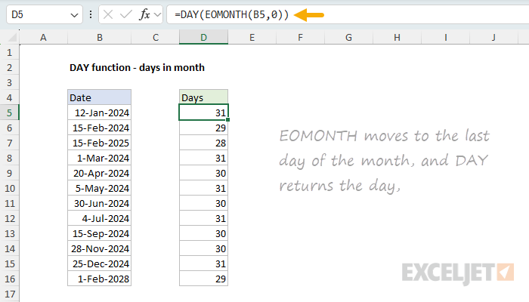
Task: Click the Enter checkmark formula icon
Action: click(126, 14)
